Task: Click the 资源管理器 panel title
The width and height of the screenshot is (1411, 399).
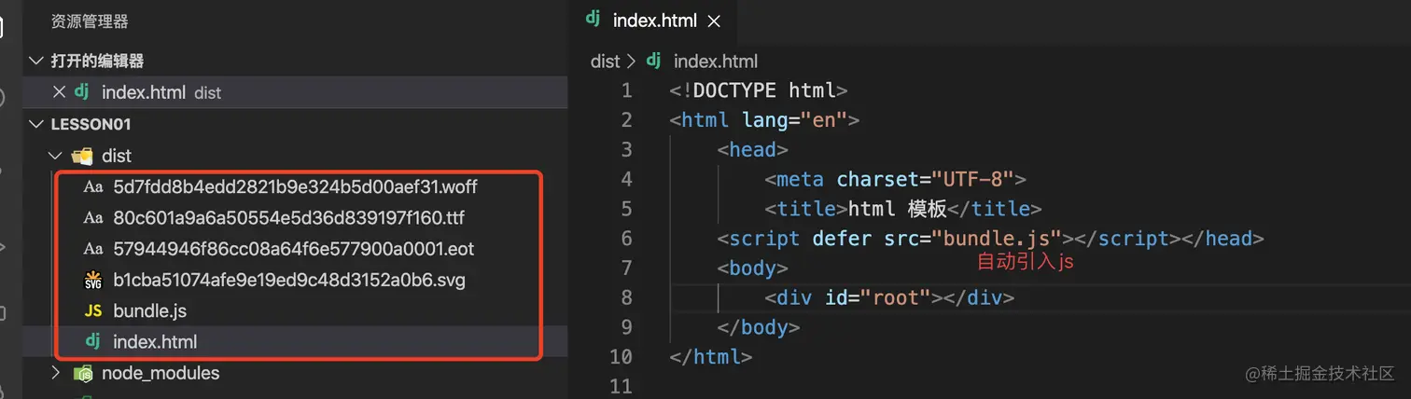Action: (90, 21)
